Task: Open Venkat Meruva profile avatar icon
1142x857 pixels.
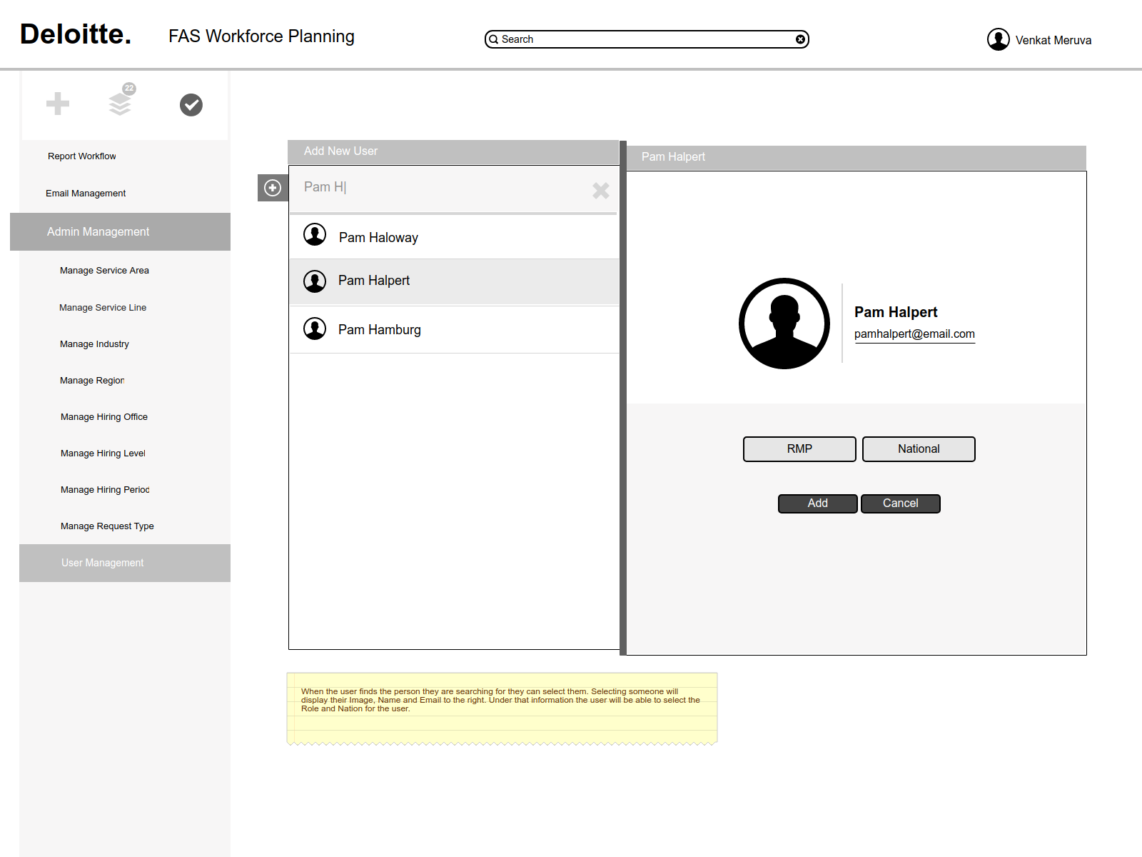Action: click(999, 39)
